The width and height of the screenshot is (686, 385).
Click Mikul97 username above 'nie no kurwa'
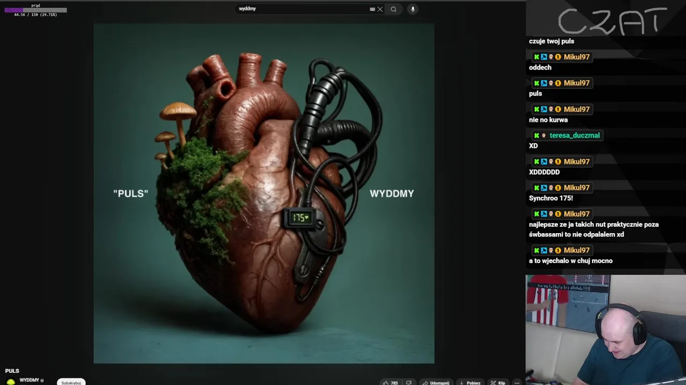coord(577,109)
